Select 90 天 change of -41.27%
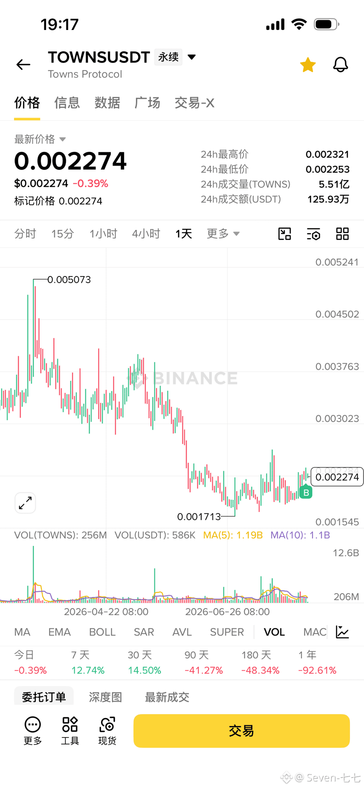364x789 pixels. click(204, 670)
